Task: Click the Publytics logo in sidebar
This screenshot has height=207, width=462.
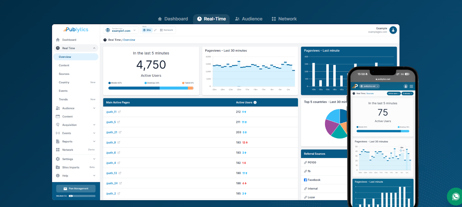Action: click(x=76, y=30)
